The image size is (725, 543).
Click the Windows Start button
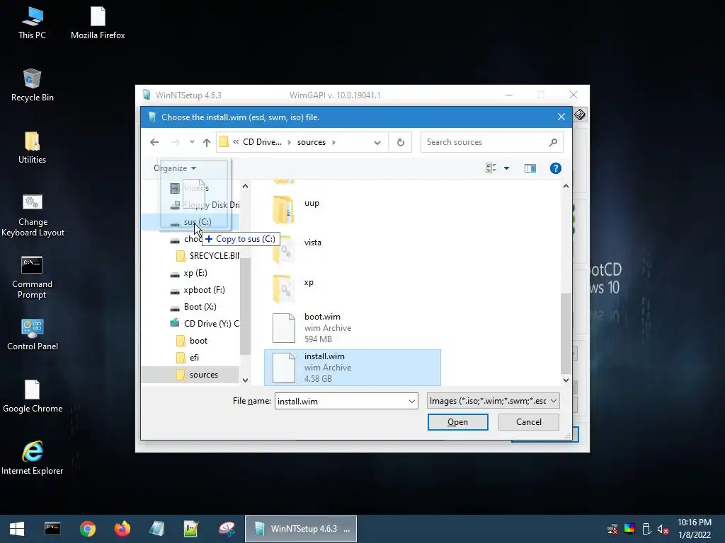[x=17, y=529]
